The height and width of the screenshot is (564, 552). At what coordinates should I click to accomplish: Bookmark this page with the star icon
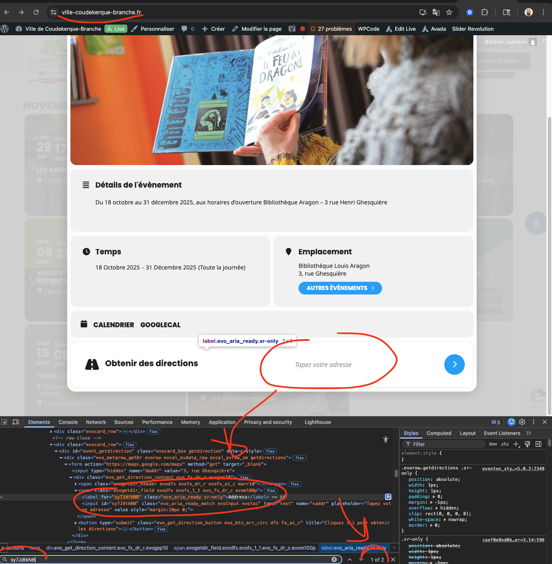click(449, 12)
